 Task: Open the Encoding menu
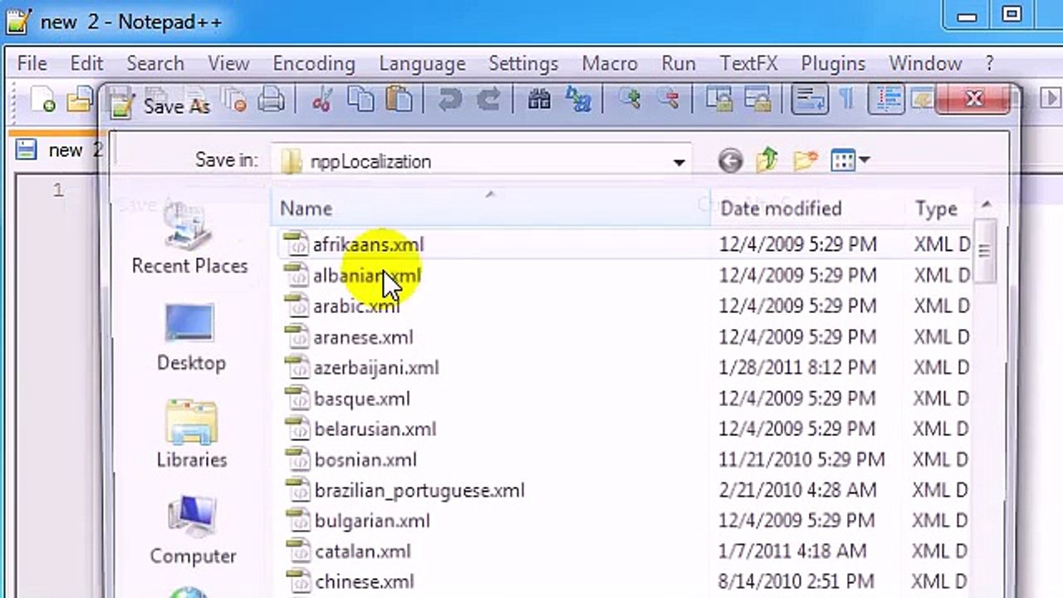[x=314, y=63]
